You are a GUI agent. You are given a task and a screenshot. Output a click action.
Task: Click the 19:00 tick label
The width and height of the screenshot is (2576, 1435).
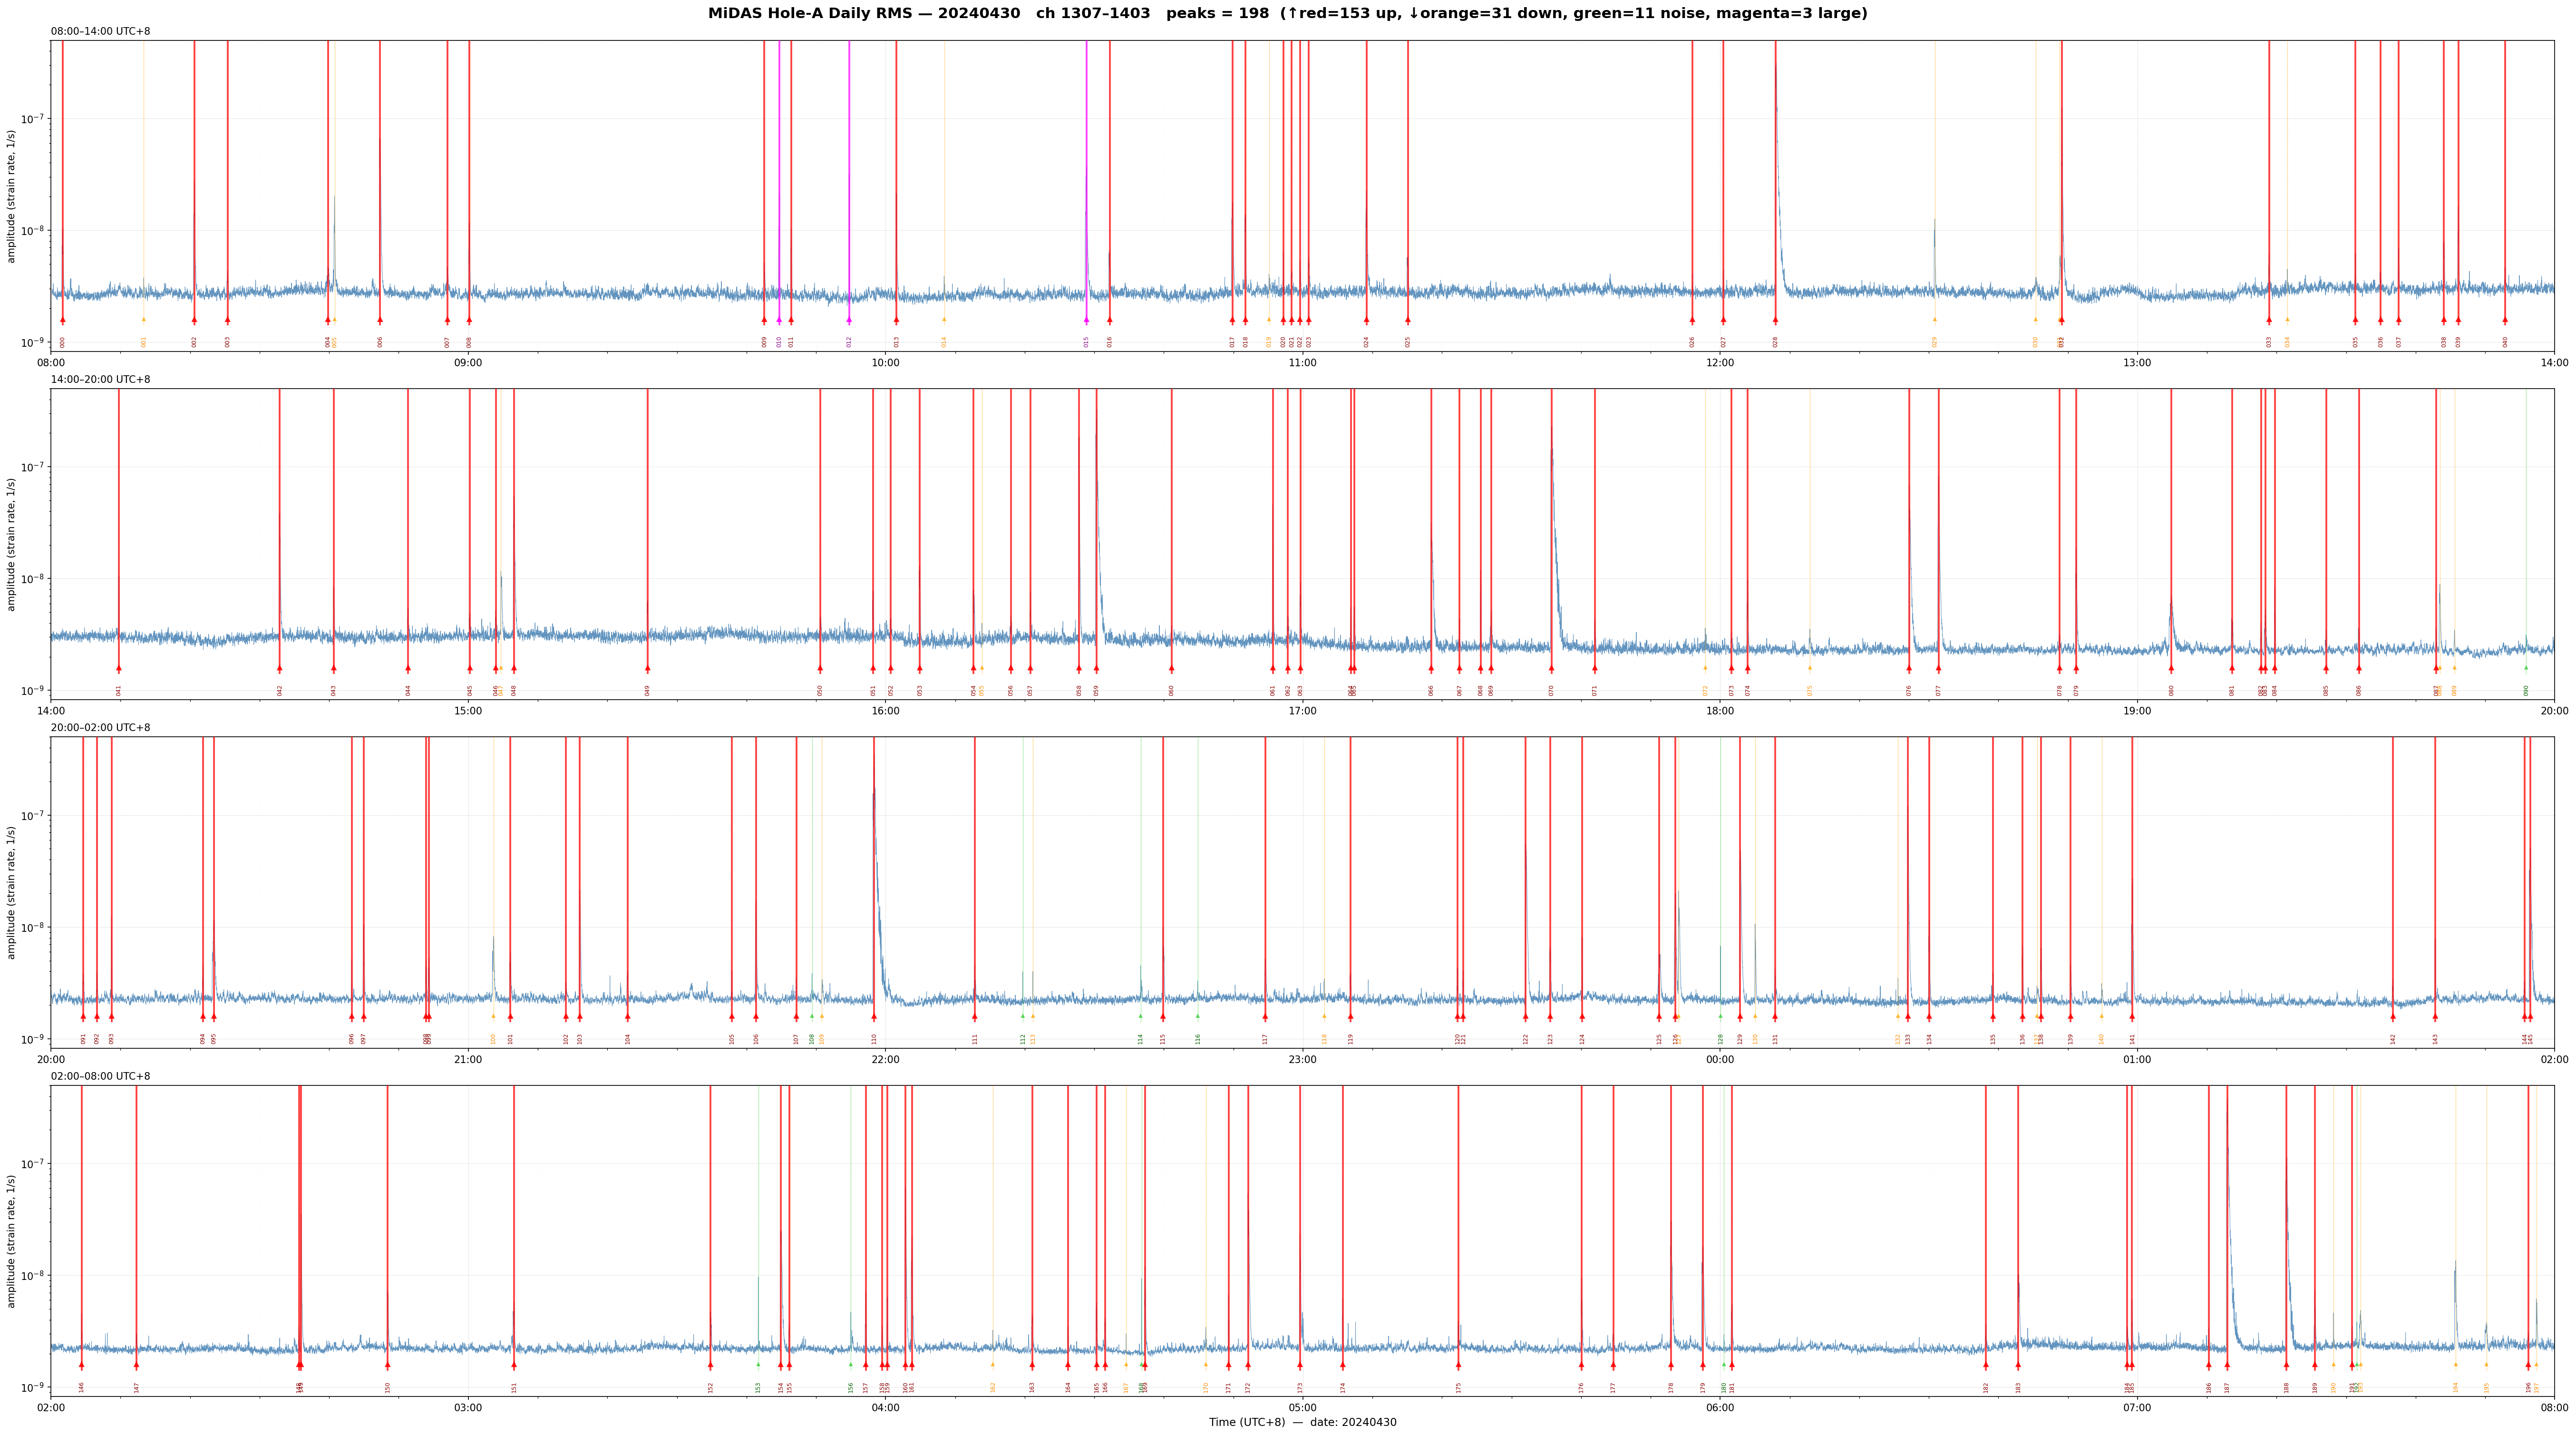[x=2137, y=711]
